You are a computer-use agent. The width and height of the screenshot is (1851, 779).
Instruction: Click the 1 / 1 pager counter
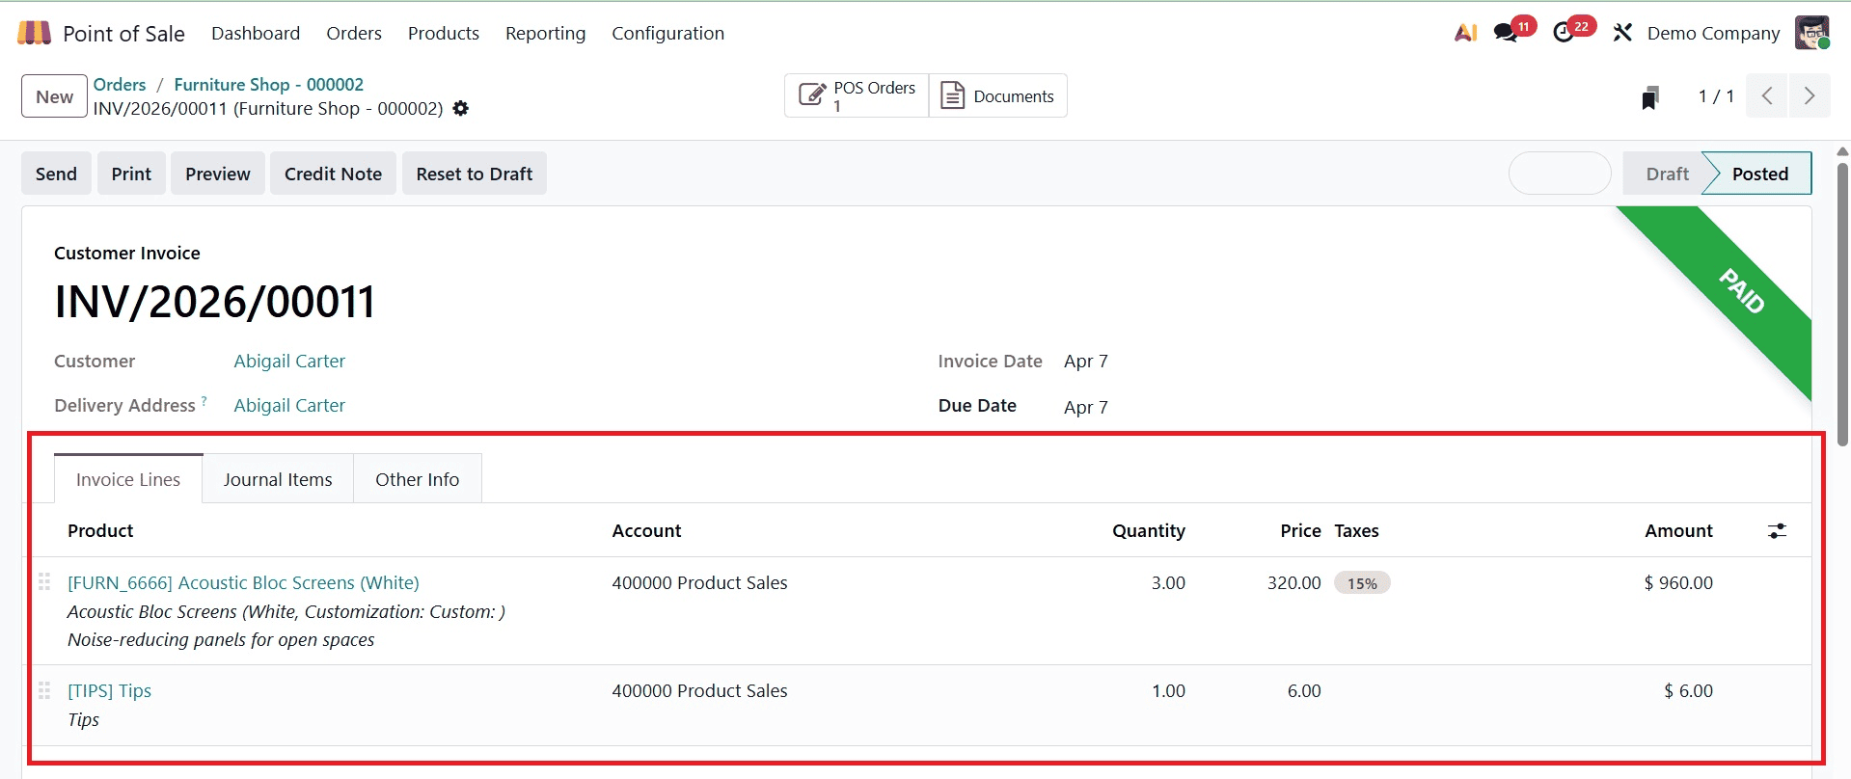[x=1716, y=96]
